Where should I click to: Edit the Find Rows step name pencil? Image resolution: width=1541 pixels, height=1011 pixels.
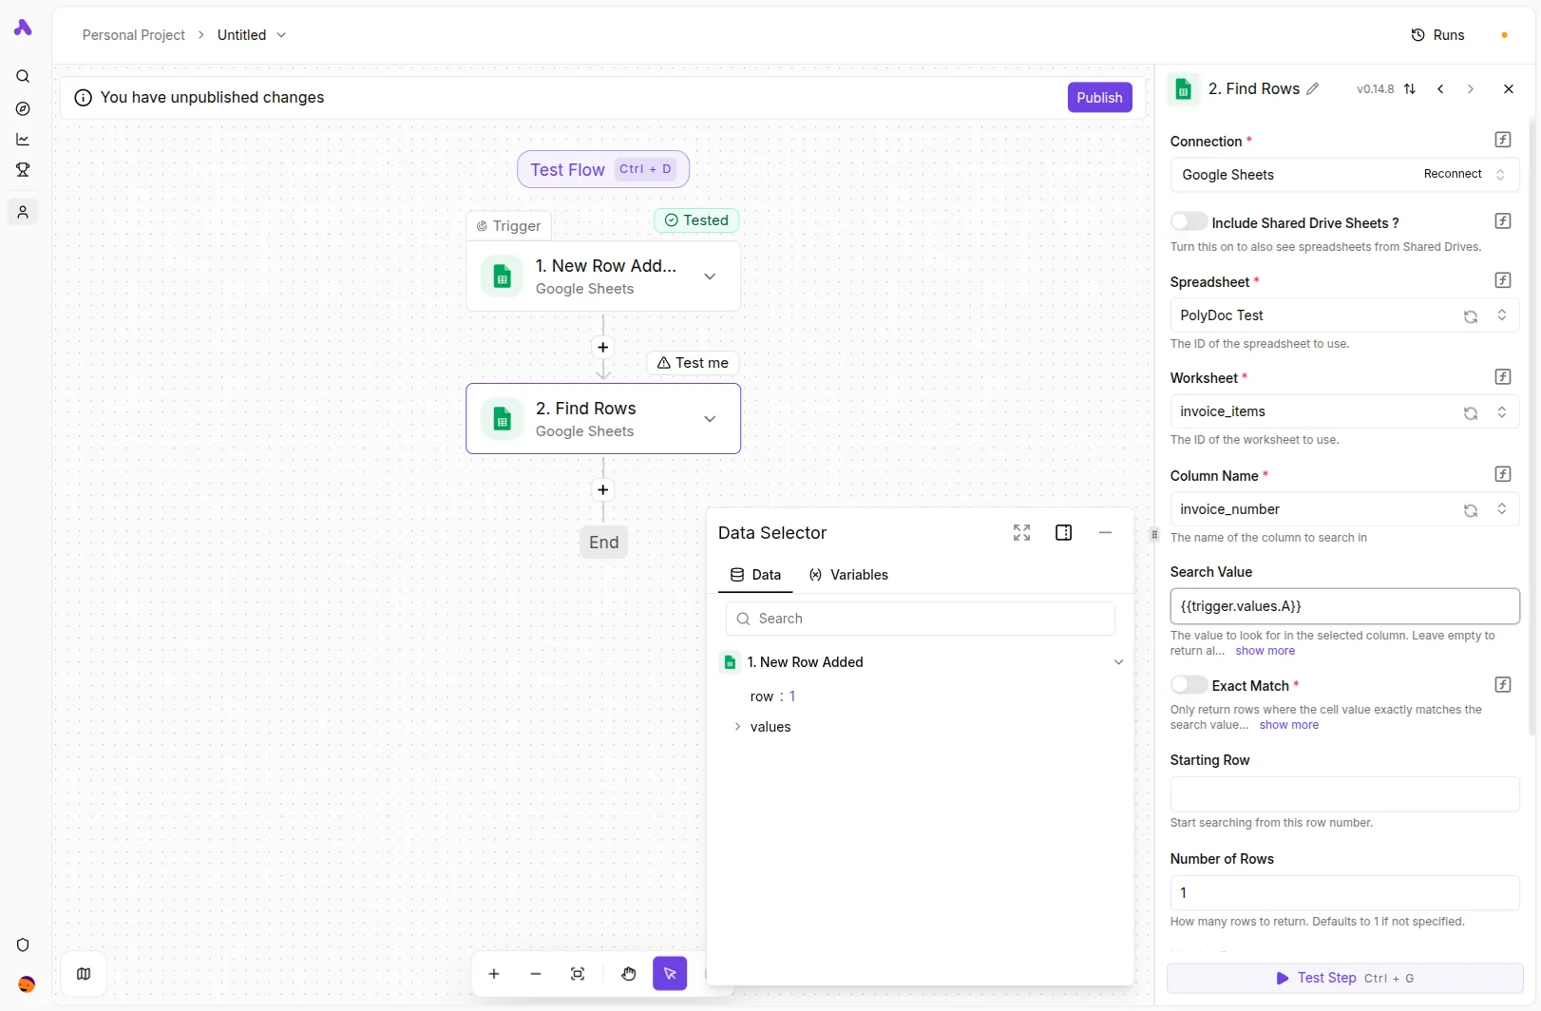pyautogui.click(x=1313, y=89)
